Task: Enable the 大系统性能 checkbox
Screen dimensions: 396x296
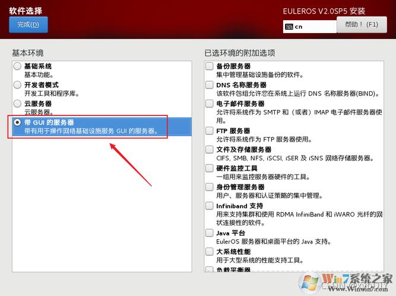Action: pos(210,252)
